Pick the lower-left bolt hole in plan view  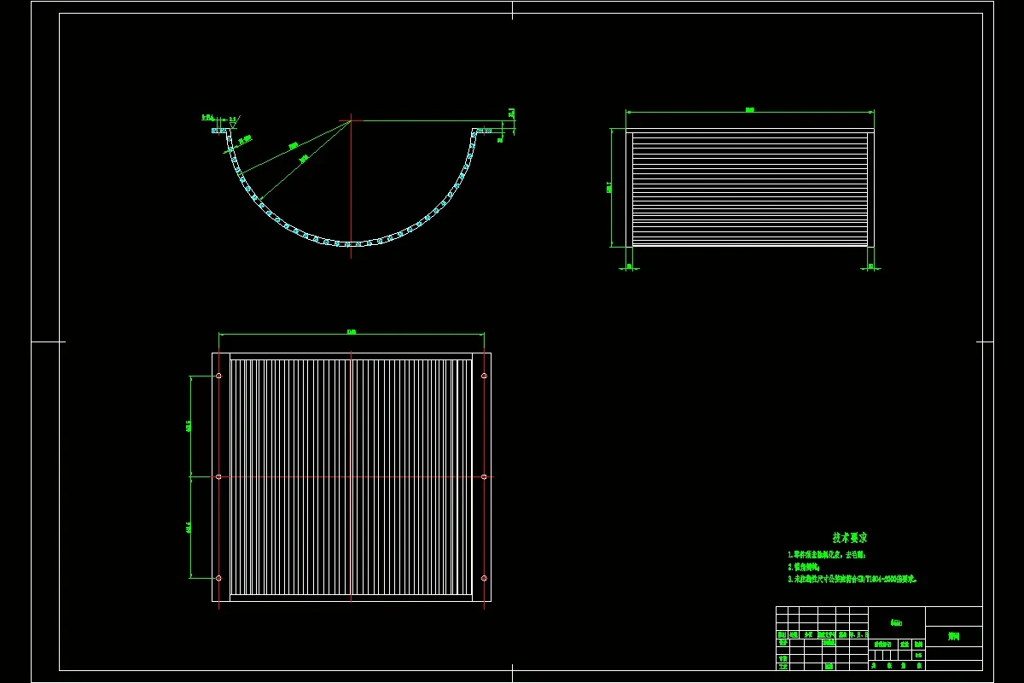coord(218,578)
